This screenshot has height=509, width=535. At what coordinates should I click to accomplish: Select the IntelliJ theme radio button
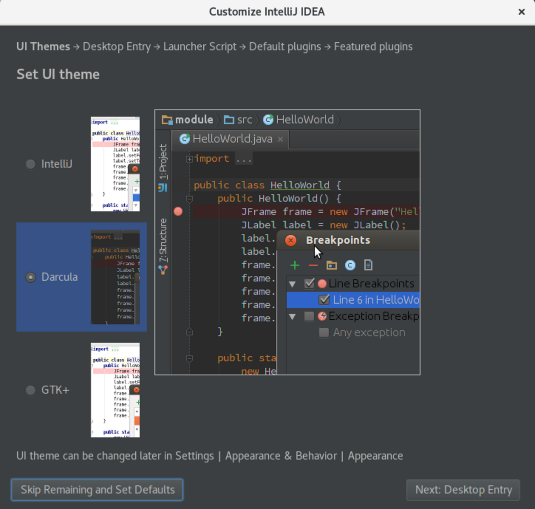30,164
